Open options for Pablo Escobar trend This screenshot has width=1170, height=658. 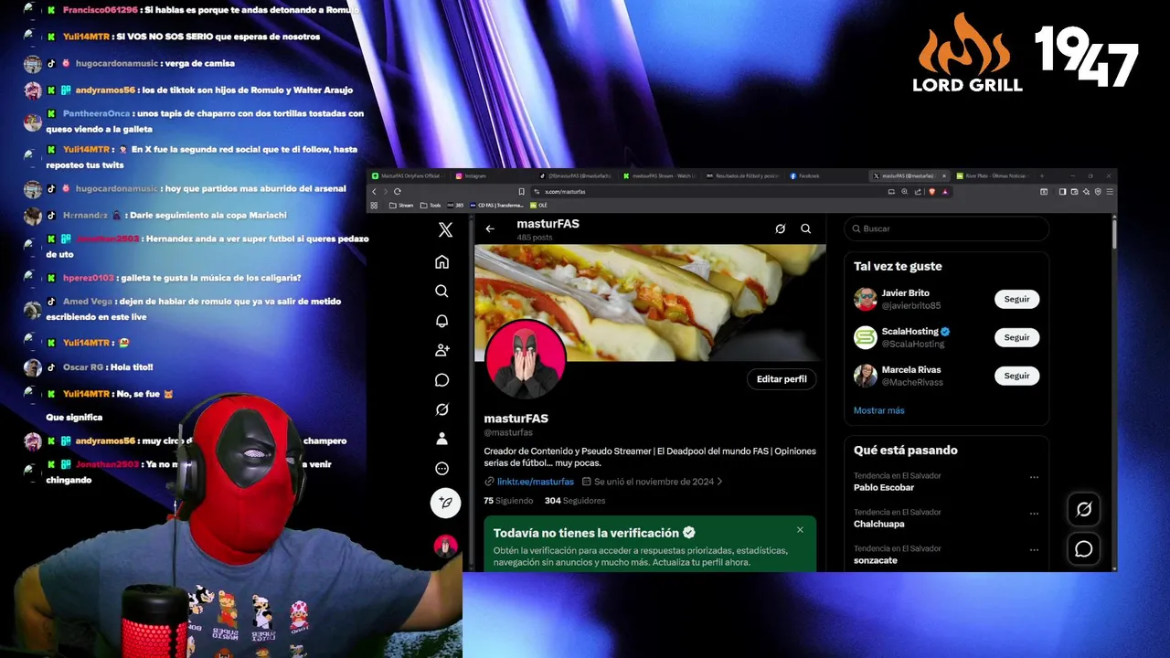point(1034,477)
